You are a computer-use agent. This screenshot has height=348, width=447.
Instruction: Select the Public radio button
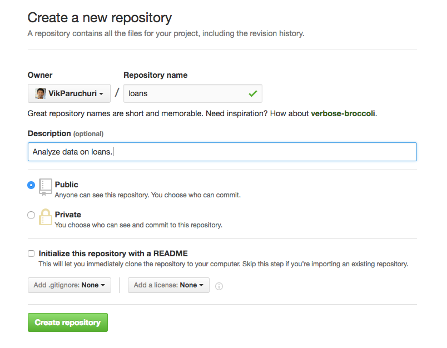31,185
